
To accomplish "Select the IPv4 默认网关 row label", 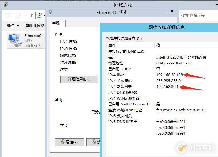I will coord(120,86).
